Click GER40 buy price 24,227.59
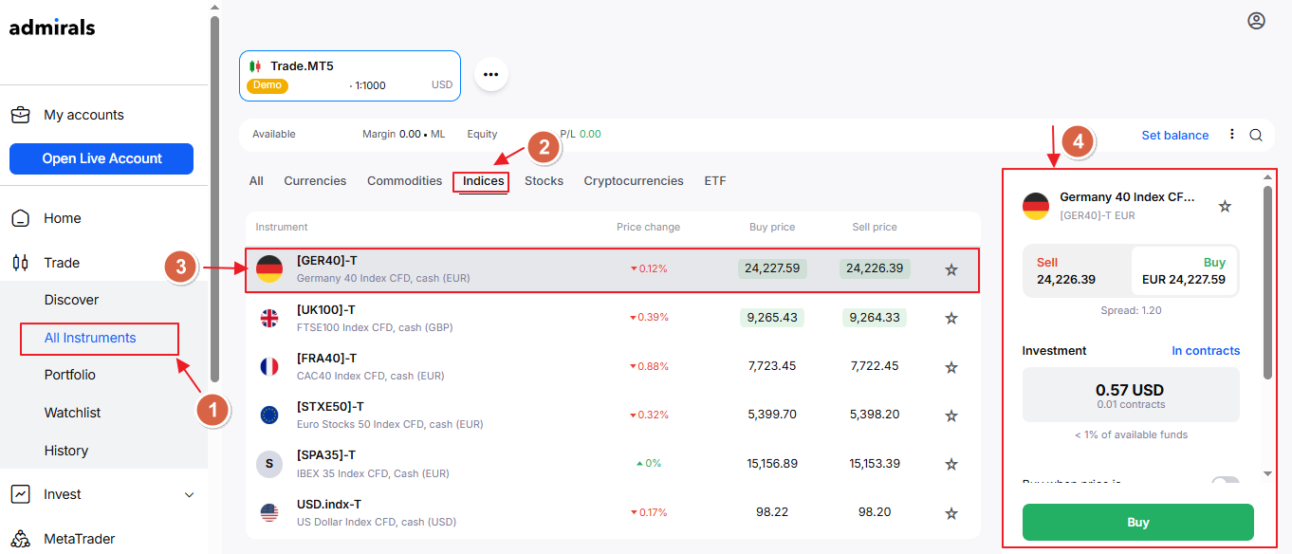 (x=772, y=268)
